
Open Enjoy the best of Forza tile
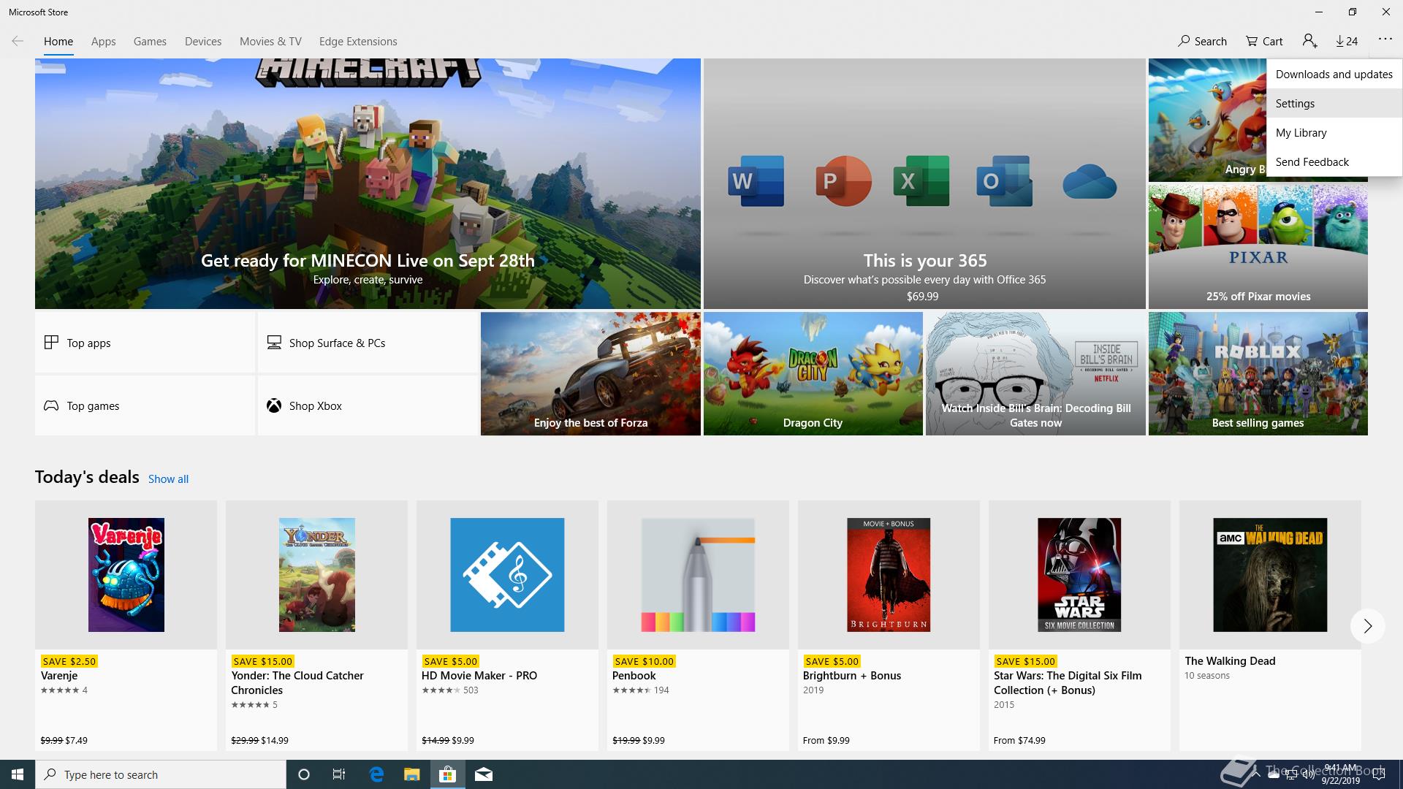590,374
